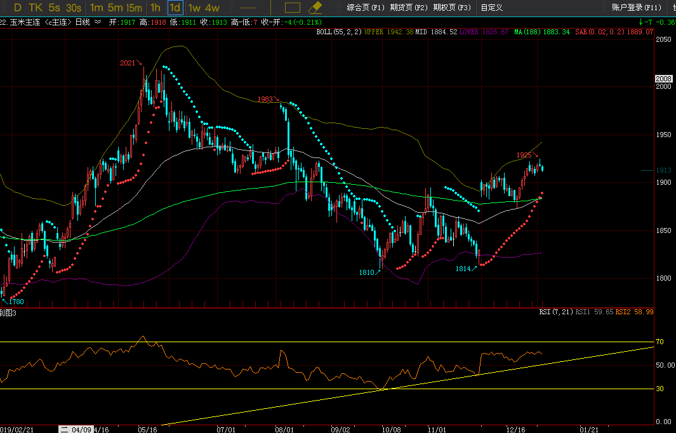
Task: Set the 1m chart period
Action: (x=97, y=8)
